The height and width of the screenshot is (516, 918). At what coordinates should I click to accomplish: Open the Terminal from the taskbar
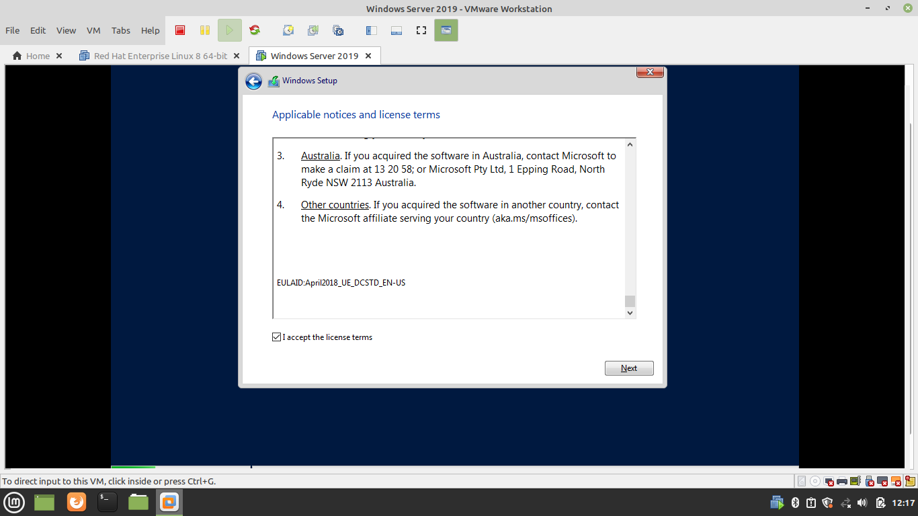[x=108, y=502]
